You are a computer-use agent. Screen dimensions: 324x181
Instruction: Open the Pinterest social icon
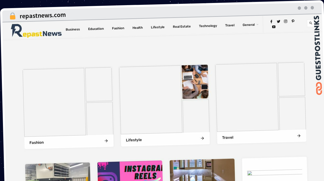tap(293, 21)
